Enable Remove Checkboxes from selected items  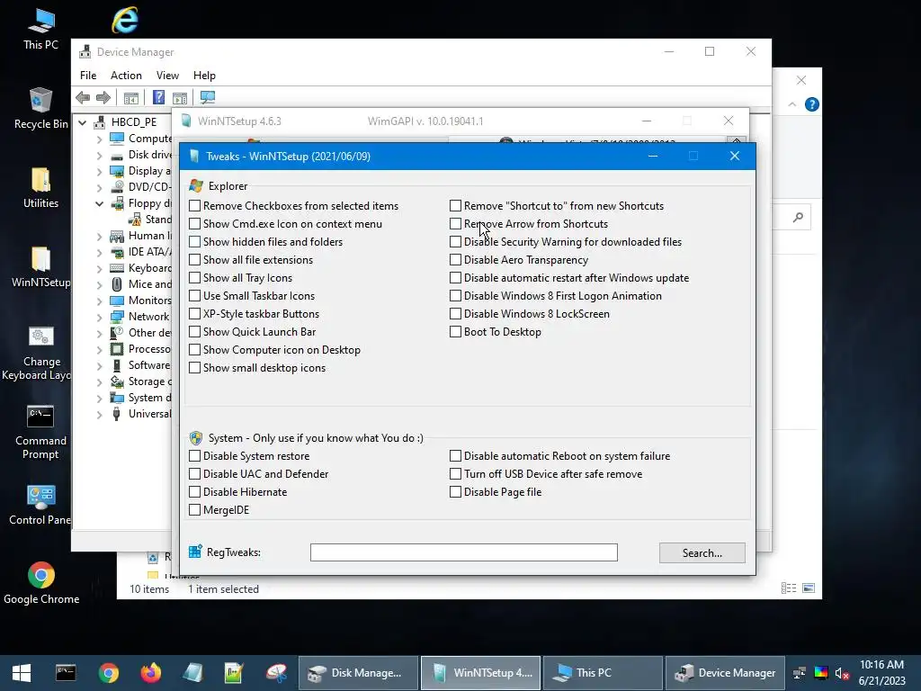194,206
